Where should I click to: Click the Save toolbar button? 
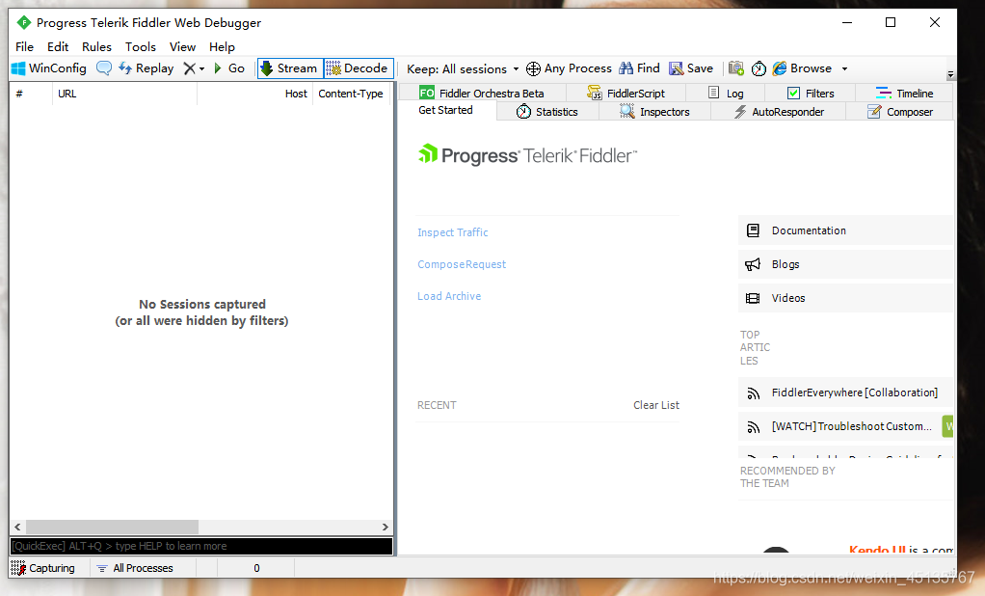click(x=690, y=68)
